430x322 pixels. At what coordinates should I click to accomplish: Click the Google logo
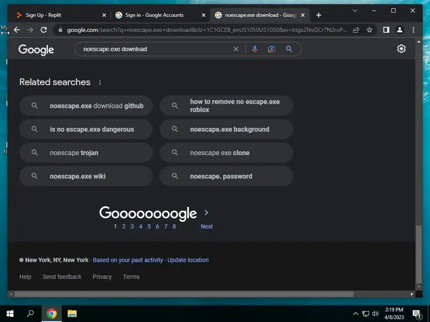36,50
